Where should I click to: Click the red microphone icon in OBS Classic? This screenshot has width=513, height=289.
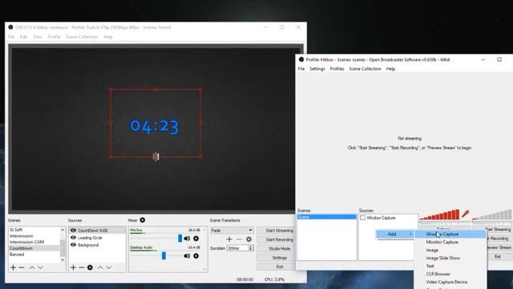pyautogui.click(x=465, y=214)
